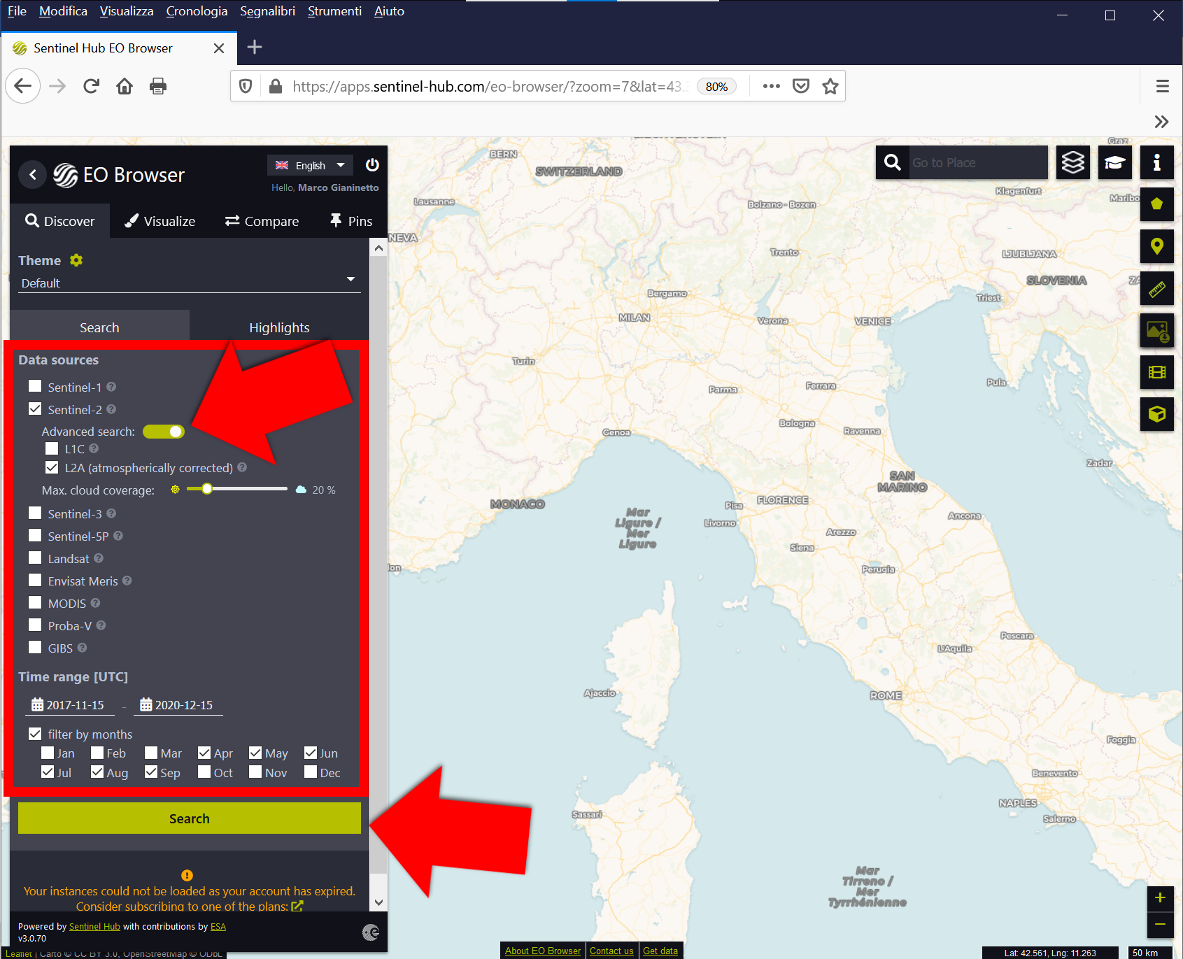Switch to the Discover tab
Viewport: 1183px width, 959px height.
[60, 221]
